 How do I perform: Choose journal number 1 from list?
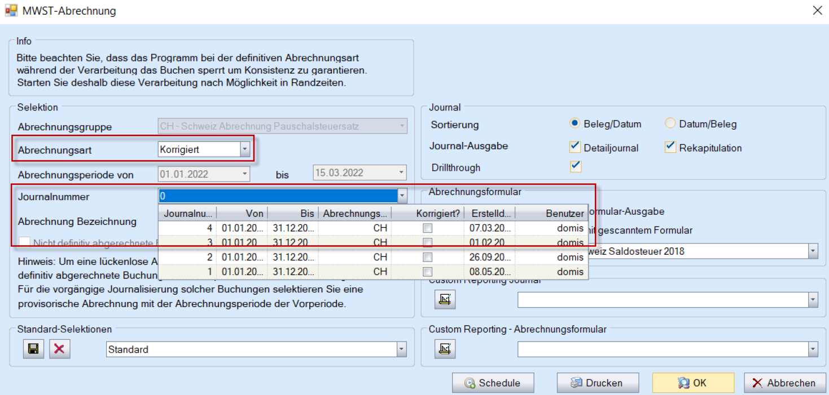tap(372, 272)
